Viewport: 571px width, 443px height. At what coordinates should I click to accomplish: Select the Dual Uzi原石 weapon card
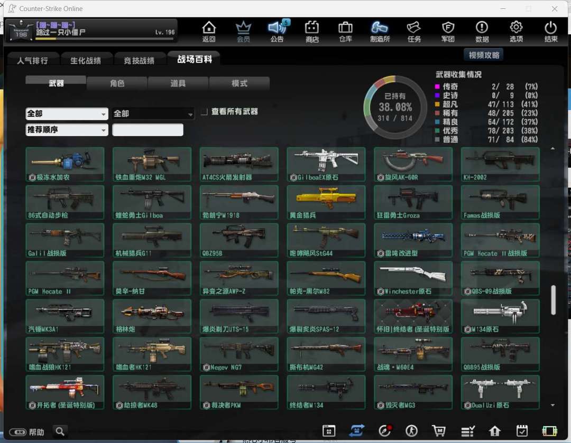[x=500, y=392]
